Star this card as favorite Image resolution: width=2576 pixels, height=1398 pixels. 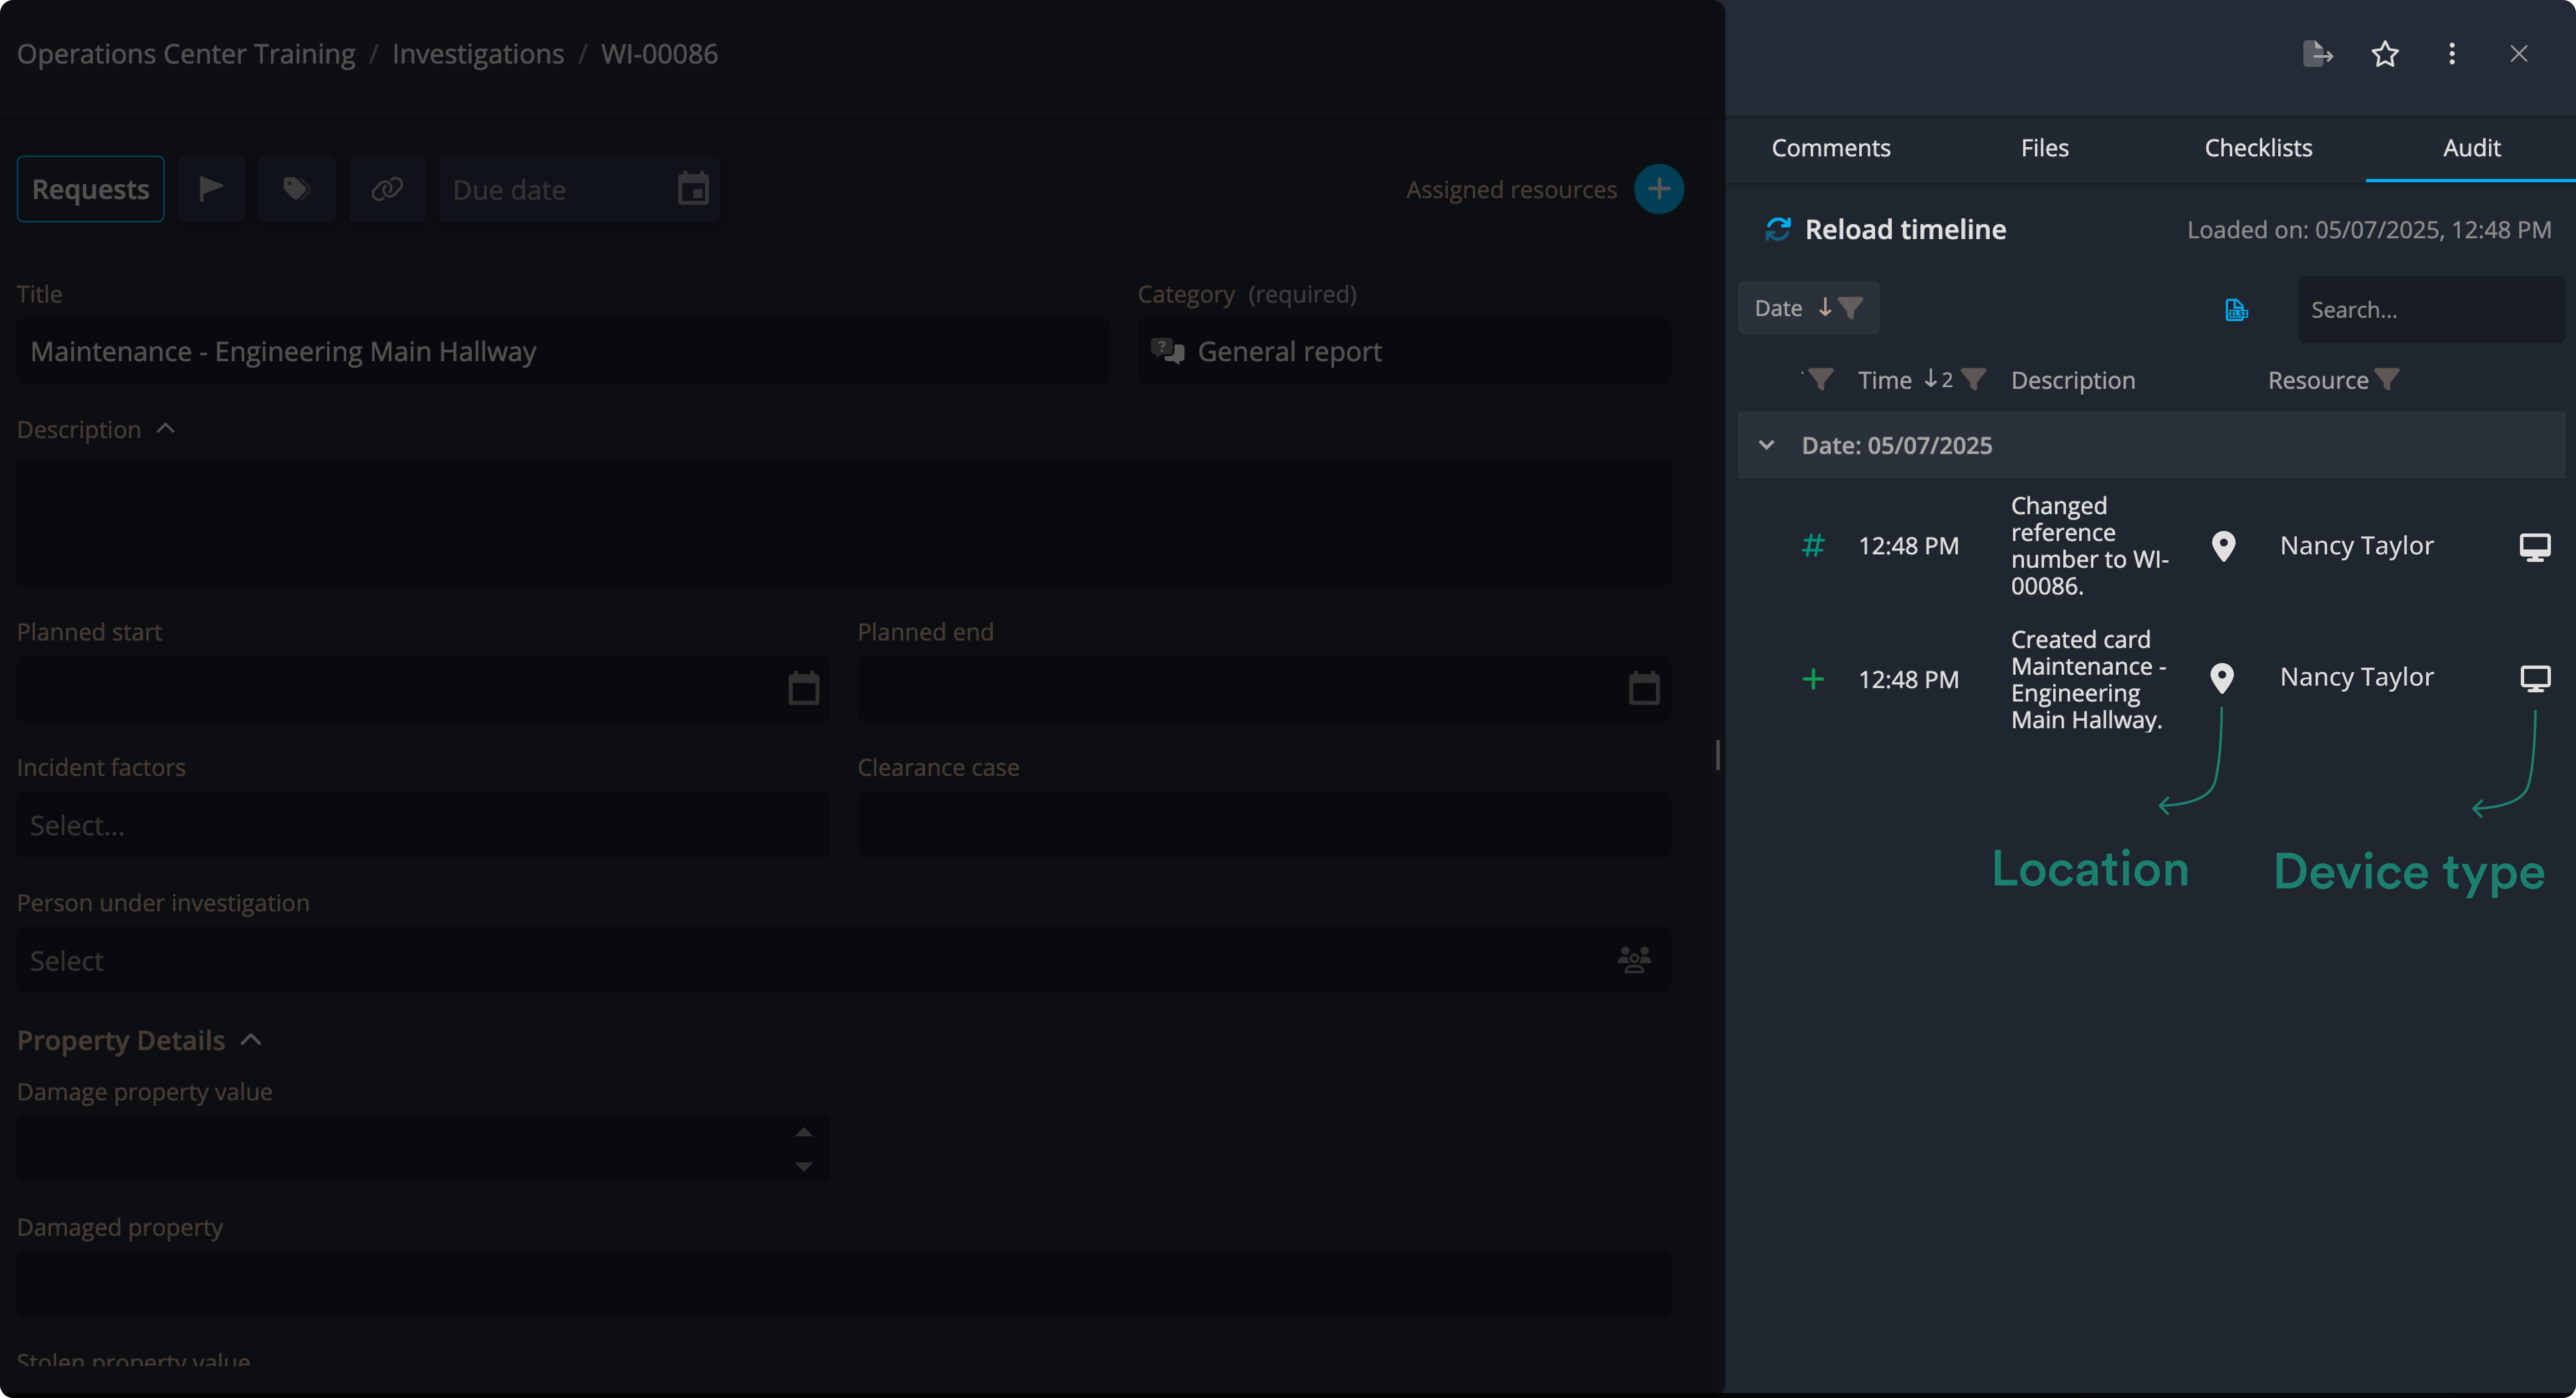coord(2385,54)
